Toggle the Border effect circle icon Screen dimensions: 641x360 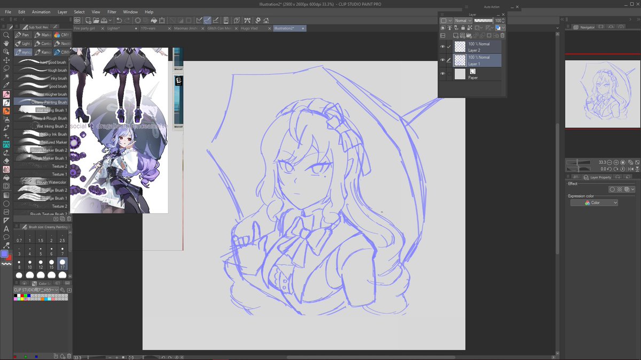click(612, 189)
